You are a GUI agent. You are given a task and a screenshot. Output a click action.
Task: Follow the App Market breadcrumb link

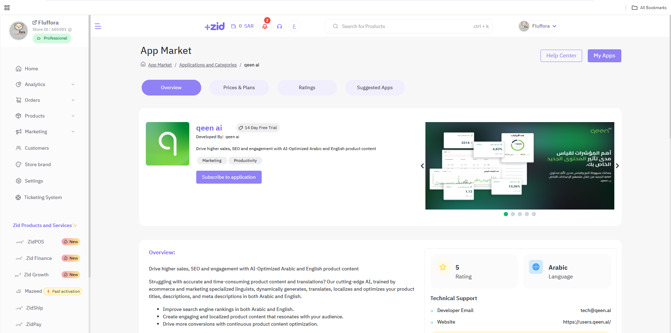[160, 65]
